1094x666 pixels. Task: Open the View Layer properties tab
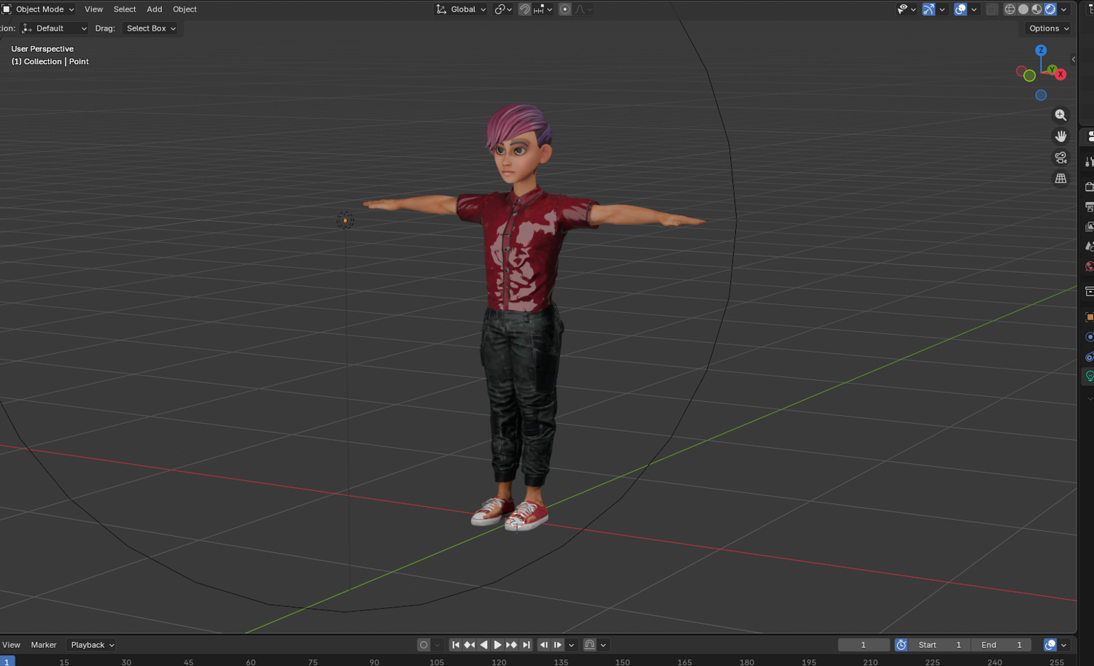click(1089, 227)
